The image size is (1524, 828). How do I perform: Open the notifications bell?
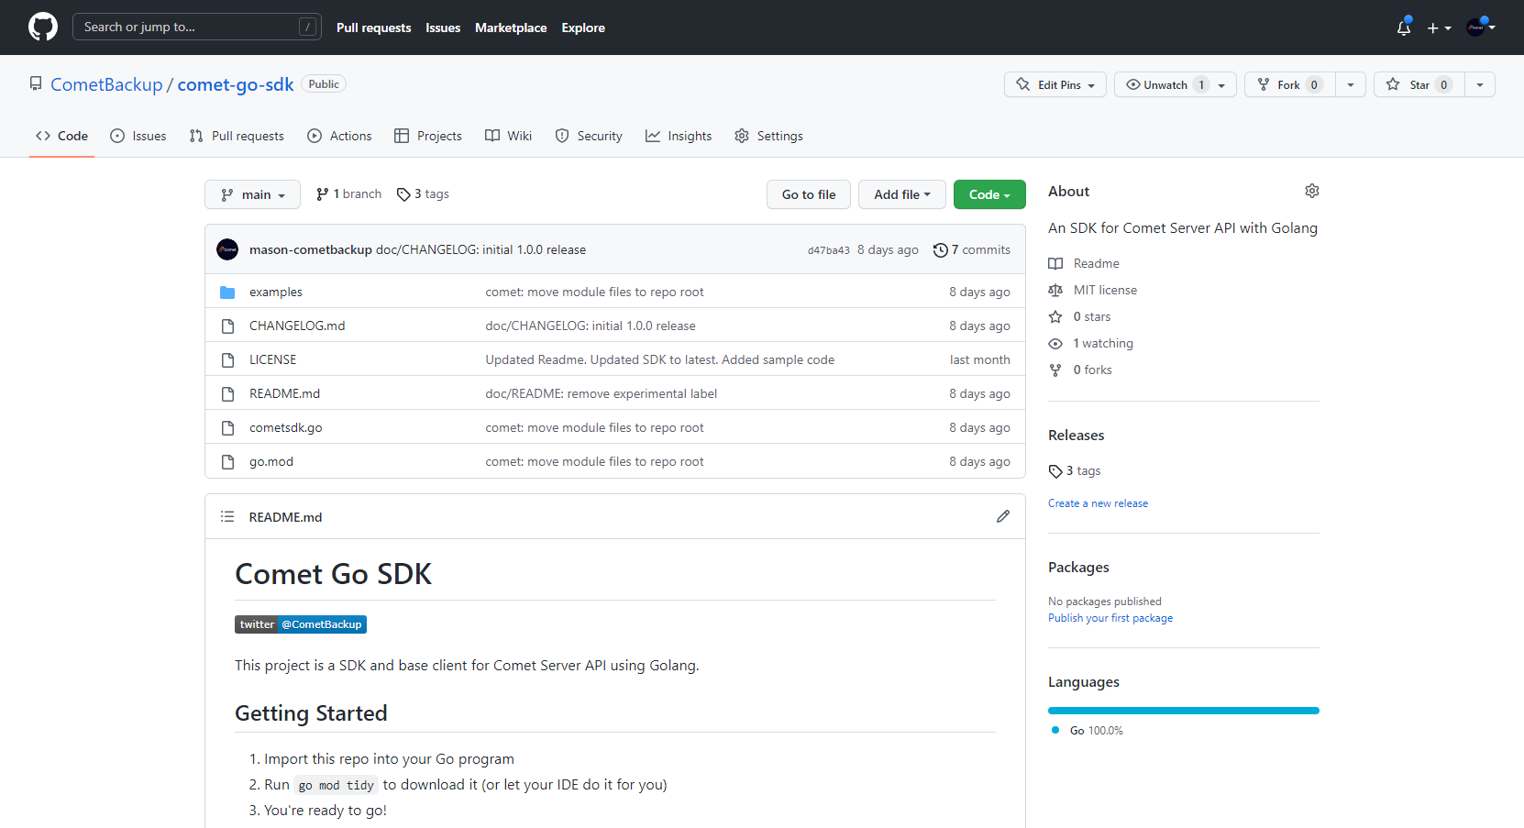click(x=1403, y=28)
